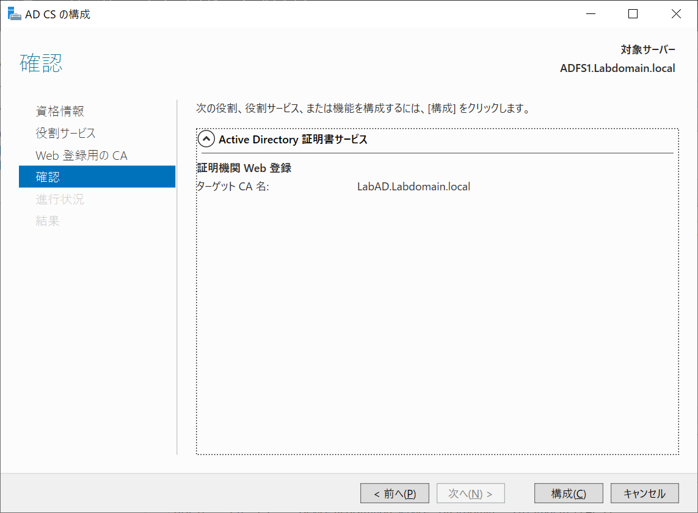698x513 pixels.
Task: Select the Web 登録用の CA step
Action: [81, 155]
